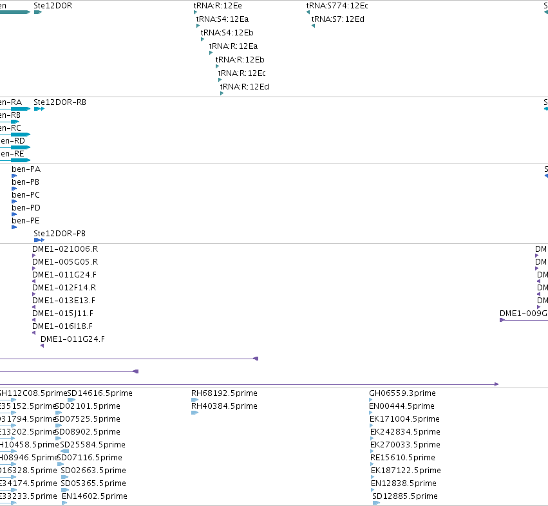The width and height of the screenshot is (548, 506).
Task: Click the arrow glyph beneath tRNA:R:12Ed
Action: [x=222, y=93]
